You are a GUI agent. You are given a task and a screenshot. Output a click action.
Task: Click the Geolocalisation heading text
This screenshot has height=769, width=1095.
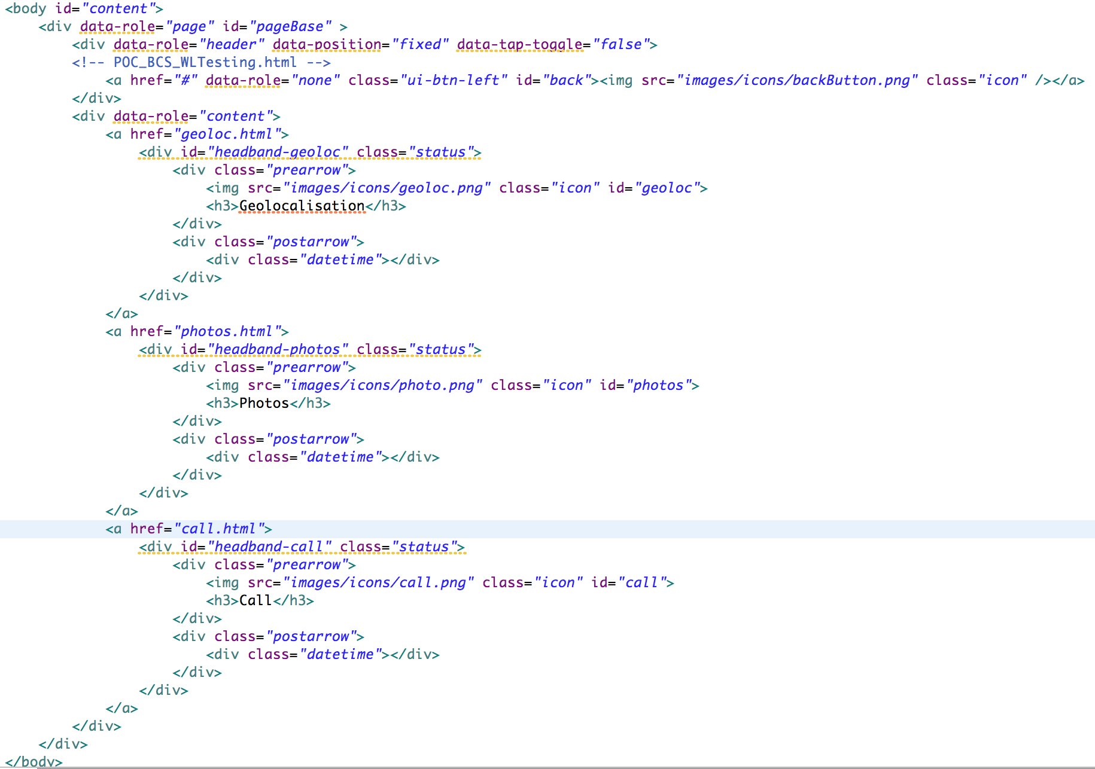point(302,206)
